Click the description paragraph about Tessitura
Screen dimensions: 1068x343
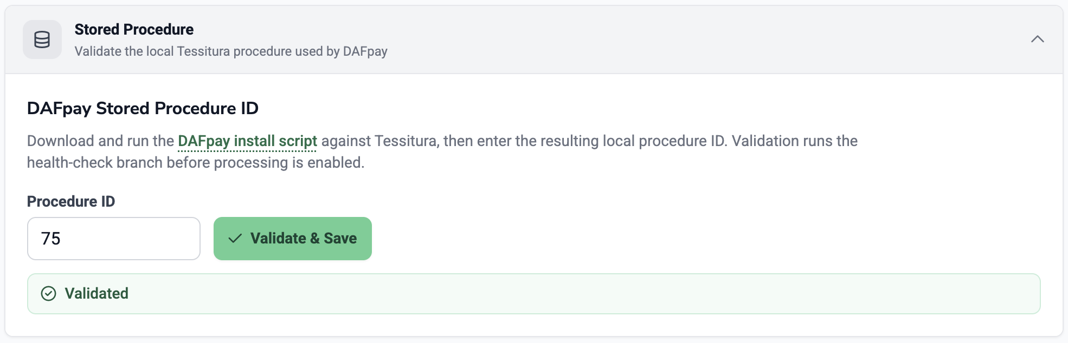pyautogui.click(x=442, y=151)
